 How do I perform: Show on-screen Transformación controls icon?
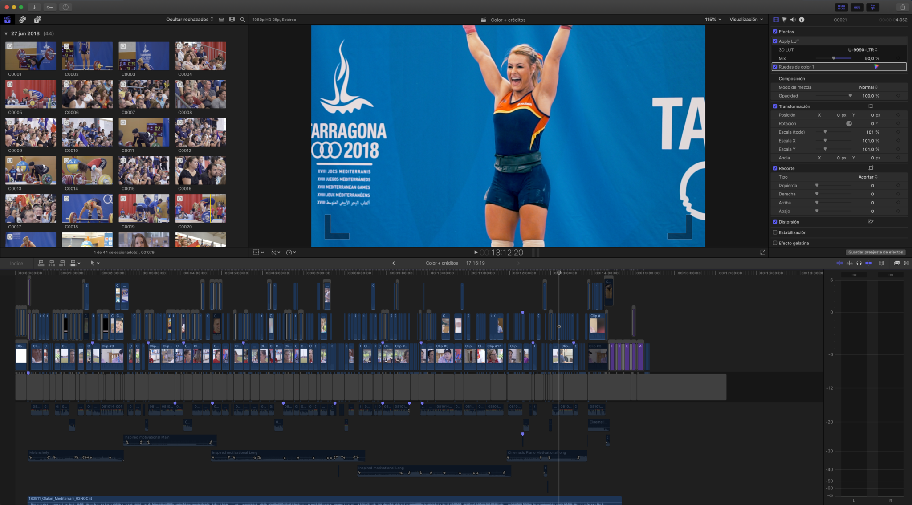click(x=871, y=106)
